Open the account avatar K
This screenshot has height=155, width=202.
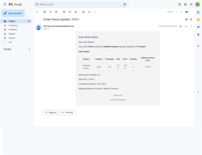[197, 4]
